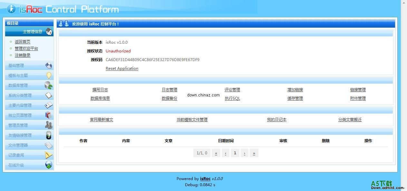
Task: Select 注销登录 to log out
Action: tap(23, 55)
